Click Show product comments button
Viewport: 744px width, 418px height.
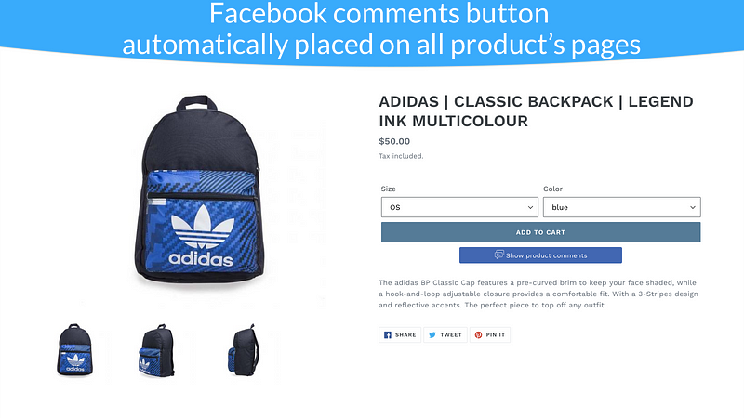(x=540, y=255)
